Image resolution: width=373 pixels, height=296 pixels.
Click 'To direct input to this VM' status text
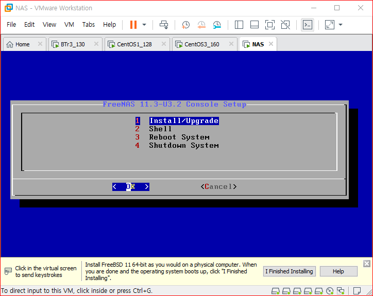pos(77,290)
